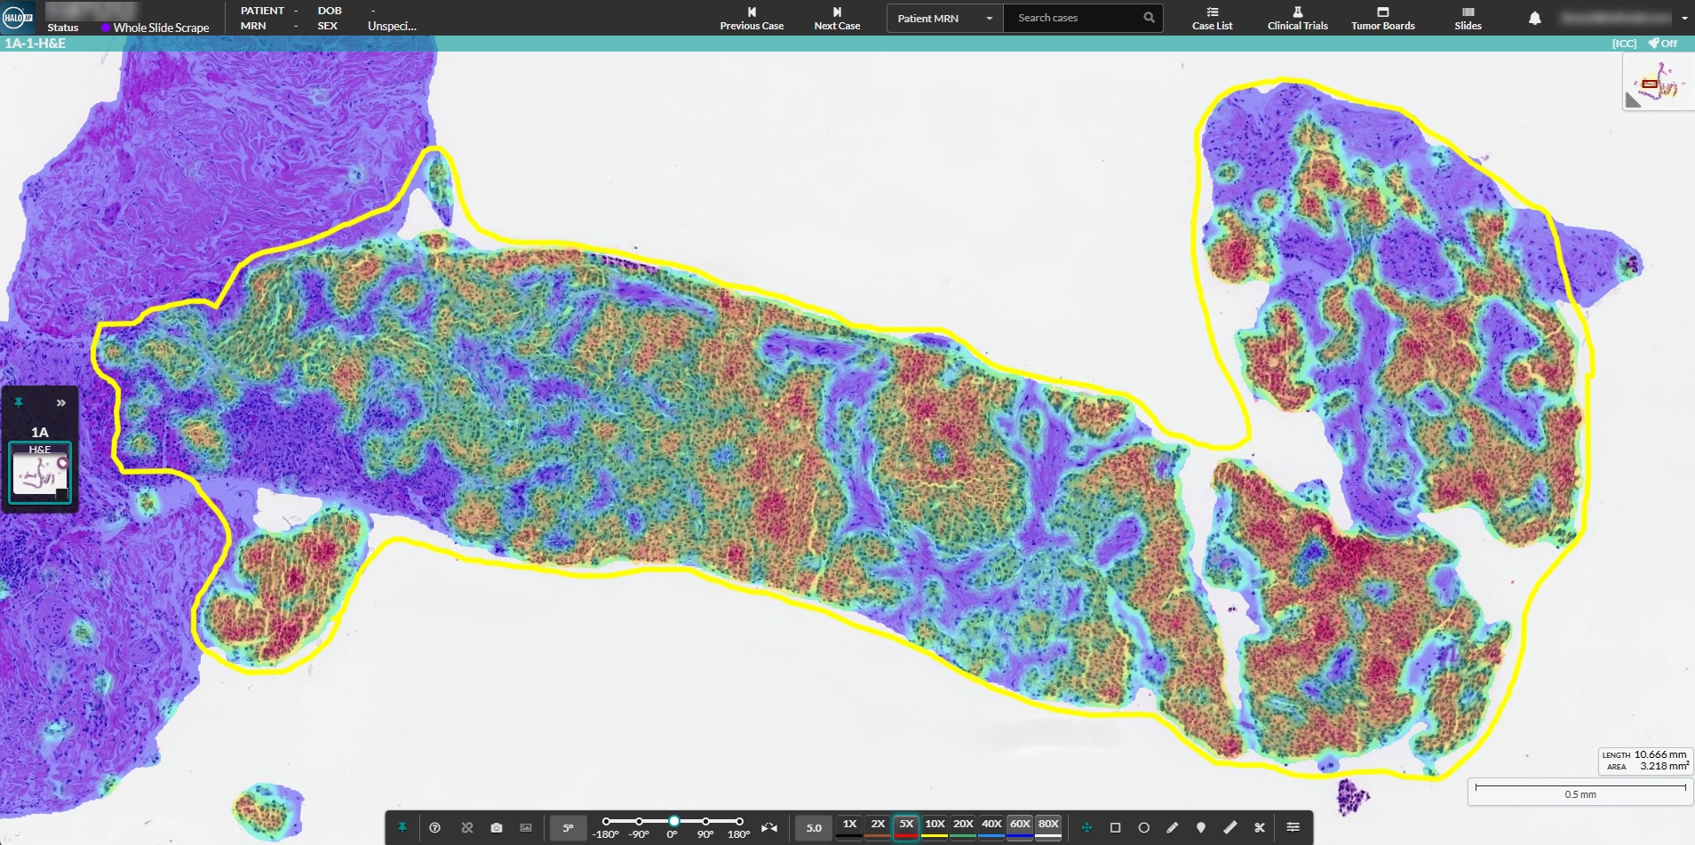The image size is (1695, 845).
Task: Click the 0° rotation slider handle
Action: [673, 821]
